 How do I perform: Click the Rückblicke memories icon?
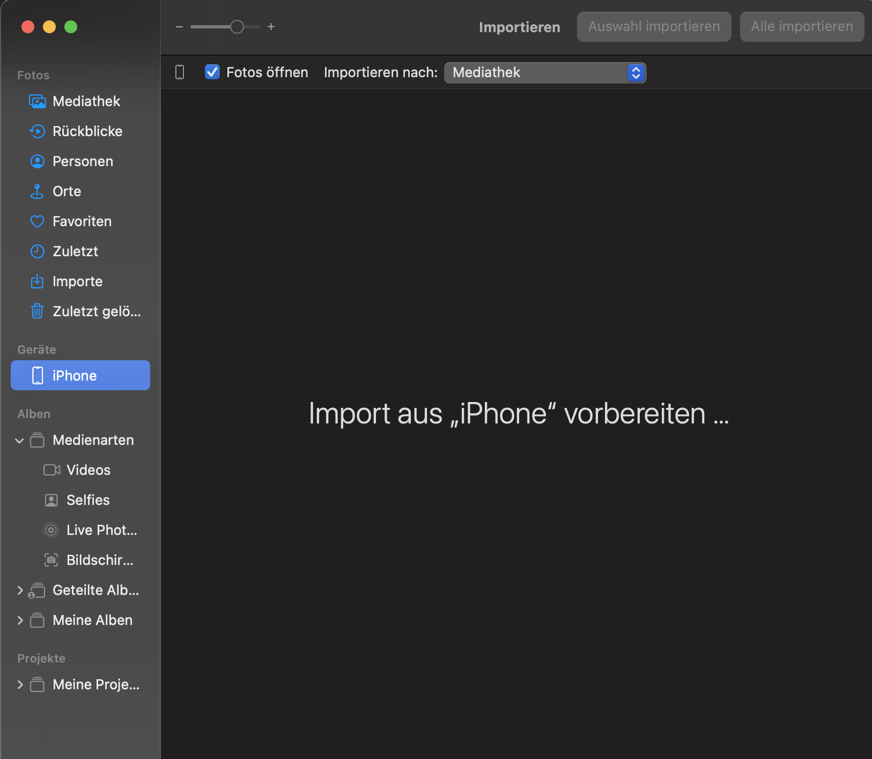pyautogui.click(x=37, y=131)
